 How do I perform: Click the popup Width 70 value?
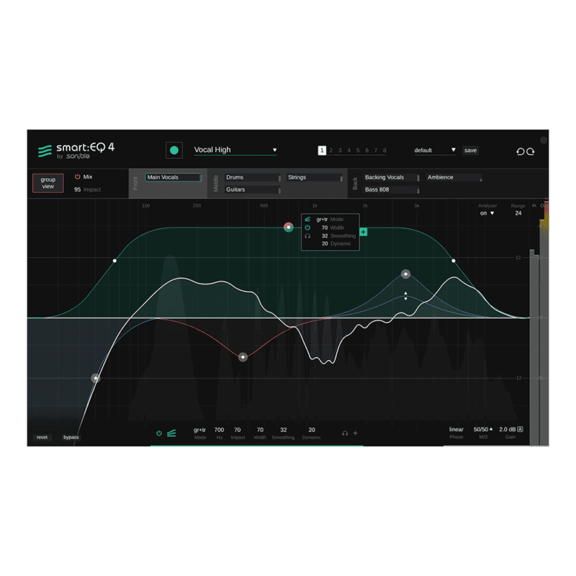click(x=325, y=228)
